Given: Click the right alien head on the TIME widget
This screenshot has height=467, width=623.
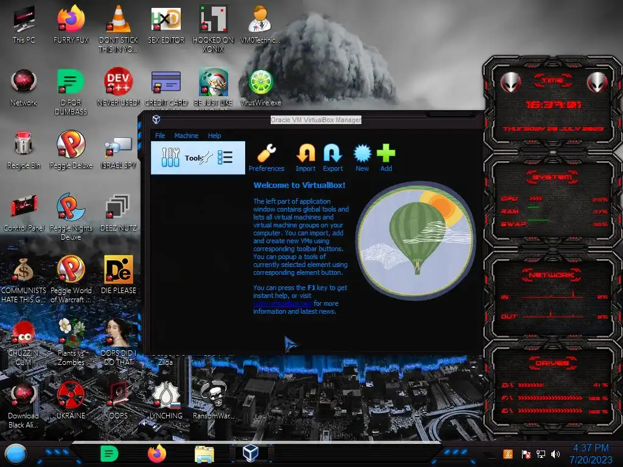Looking at the screenshot, I should [597, 83].
